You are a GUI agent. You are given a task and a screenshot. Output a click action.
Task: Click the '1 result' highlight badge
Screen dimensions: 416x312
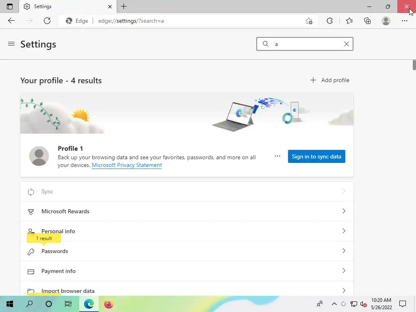tap(44, 238)
